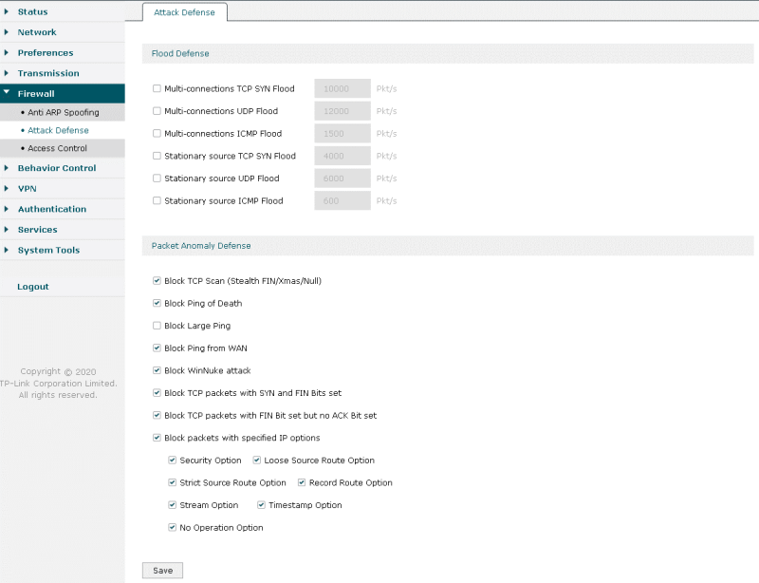Enable Multi-connections TCP SYN Flood checkbox
Screen dimensions: 759x583
(157, 88)
